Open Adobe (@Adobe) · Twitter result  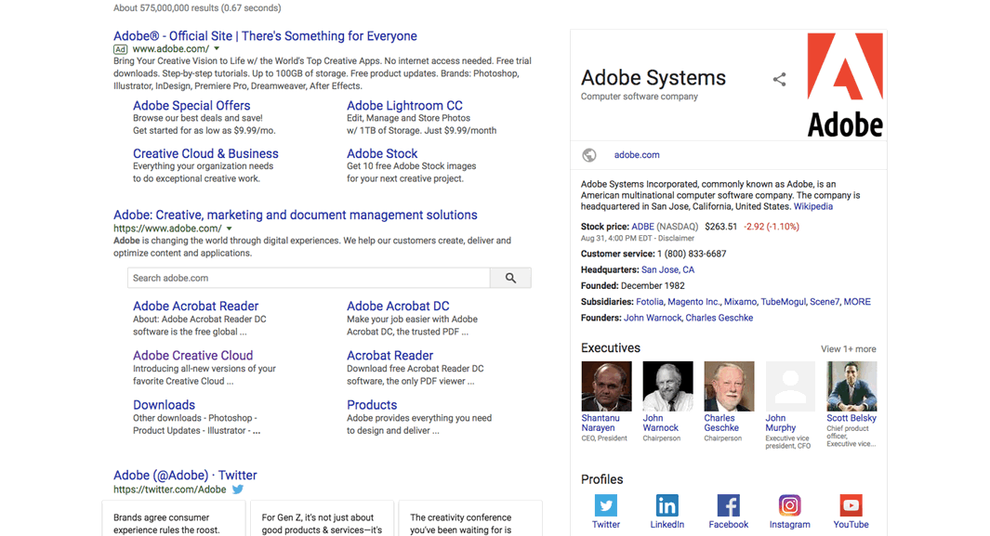(185, 475)
